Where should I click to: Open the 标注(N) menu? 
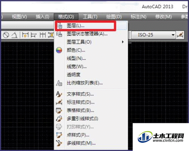coord(138,17)
